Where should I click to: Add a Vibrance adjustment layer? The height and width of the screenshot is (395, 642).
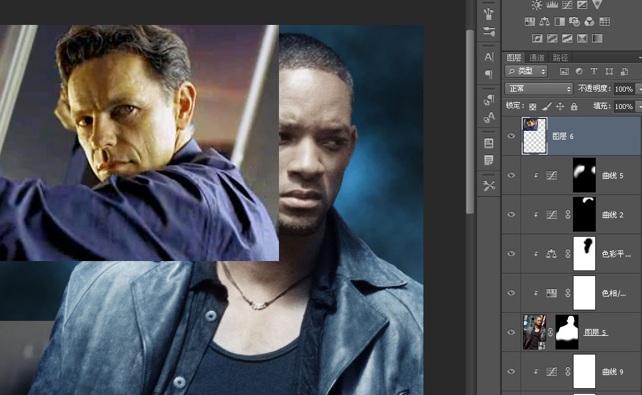click(x=597, y=4)
